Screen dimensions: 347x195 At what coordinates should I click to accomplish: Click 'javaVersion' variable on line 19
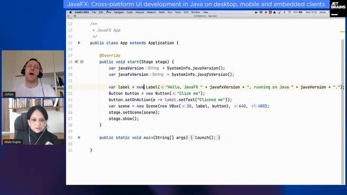coord(131,68)
